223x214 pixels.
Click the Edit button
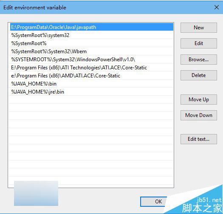199,43
